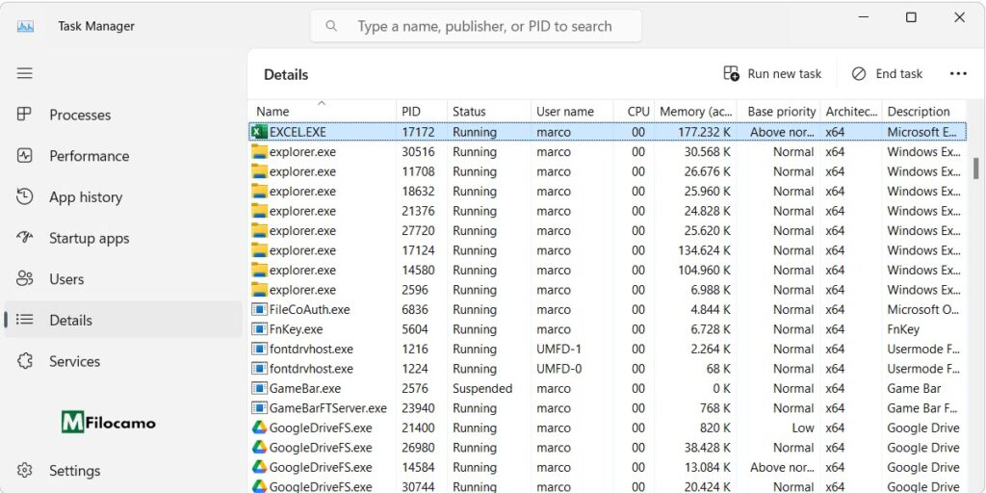Click the Startup apps gauge icon
Screen dimensions: 986x493
tap(24, 238)
